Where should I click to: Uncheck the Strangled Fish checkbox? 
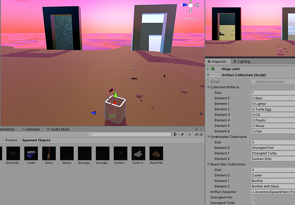point(253,197)
